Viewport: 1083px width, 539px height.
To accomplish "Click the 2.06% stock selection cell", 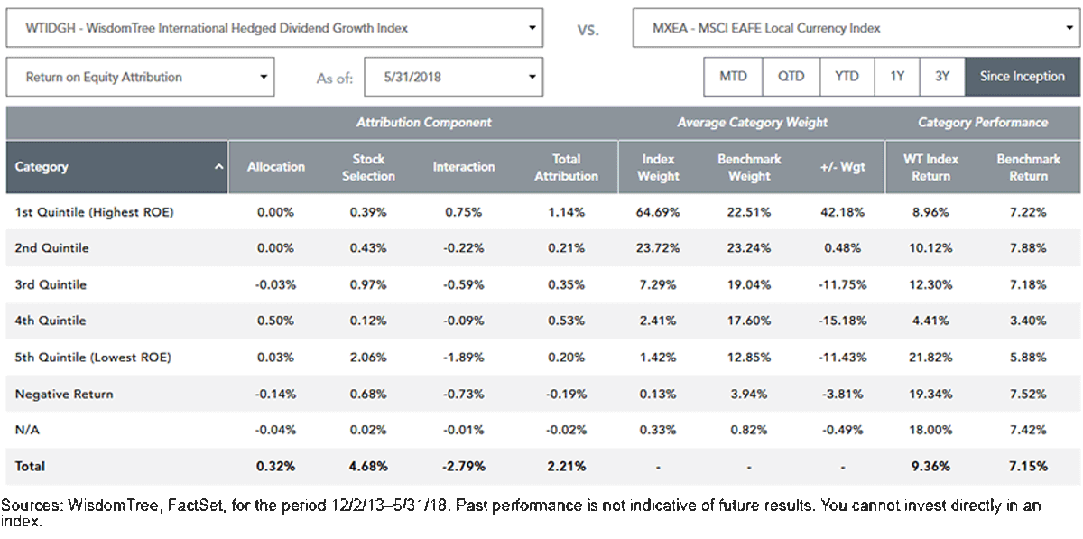I will tap(369, 358).
